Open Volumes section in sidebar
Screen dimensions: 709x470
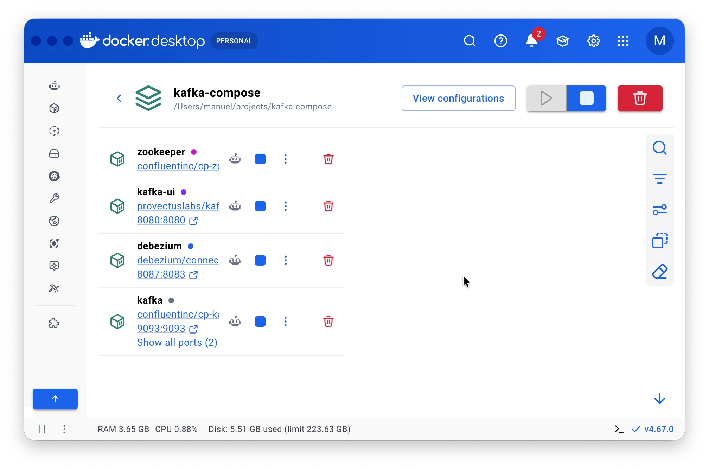click(54, 153)
